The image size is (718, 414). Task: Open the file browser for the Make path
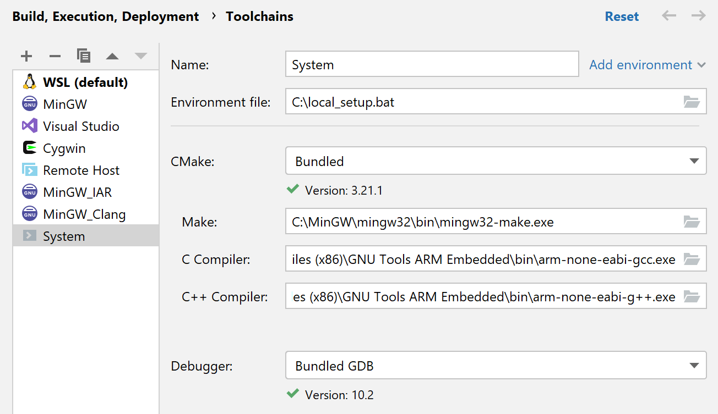coord(693,221)
